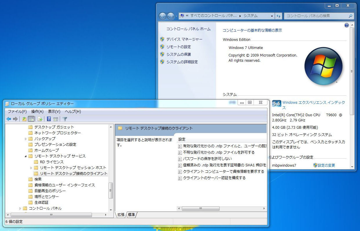Click the help icon in System window
This screenshot has height=231, width=360.
click(346, 25)
